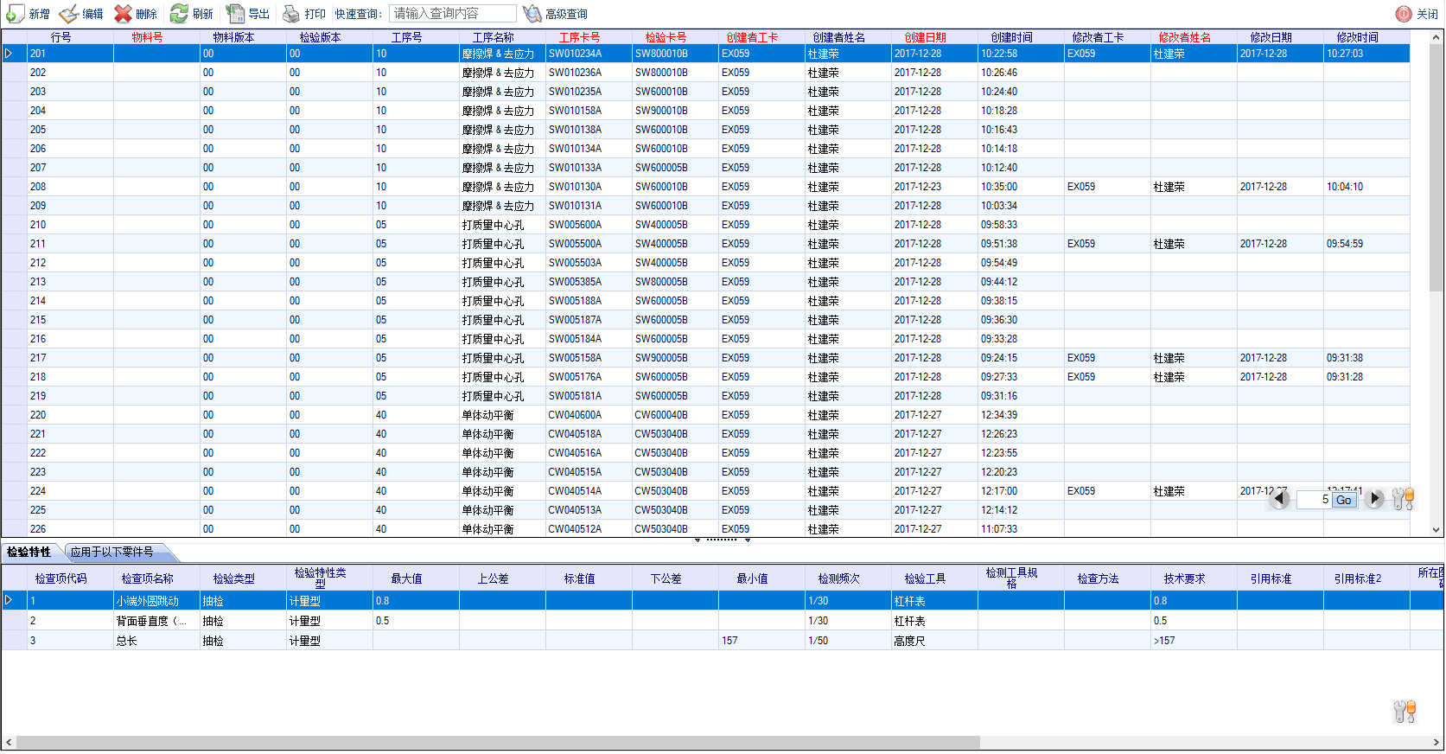Click the lower horizontal scrollbar thumb
The width and height of the screenshot is (1446, 754).
click(498, 743)
